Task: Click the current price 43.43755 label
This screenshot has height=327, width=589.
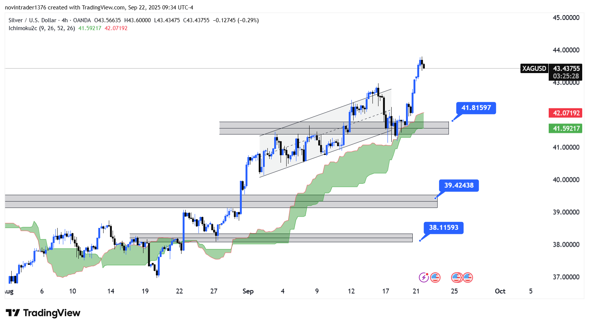Action: pyautogui.click(x=566, y=69)
